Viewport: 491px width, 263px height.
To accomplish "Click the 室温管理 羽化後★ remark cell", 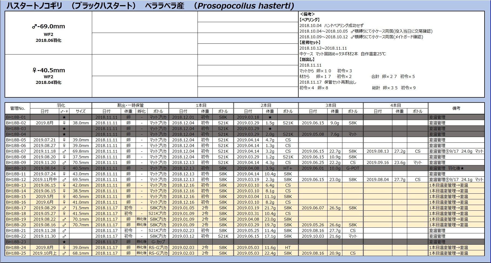I will click(456, 168).
